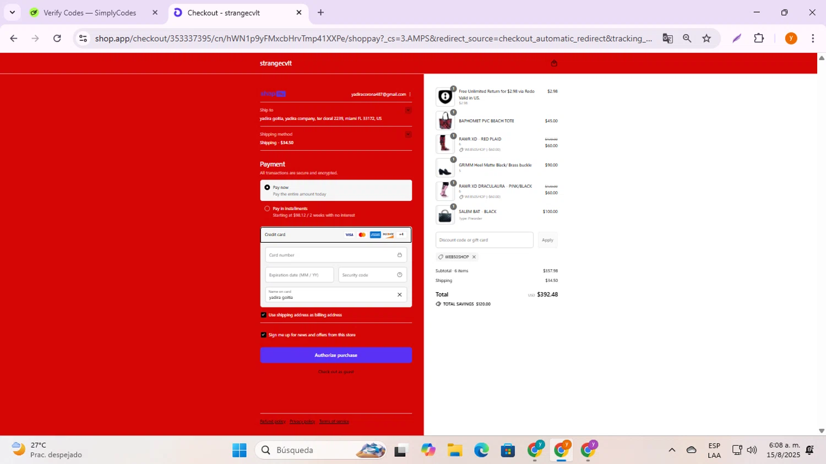Clear the Name on card field

(x=399, y=295)
